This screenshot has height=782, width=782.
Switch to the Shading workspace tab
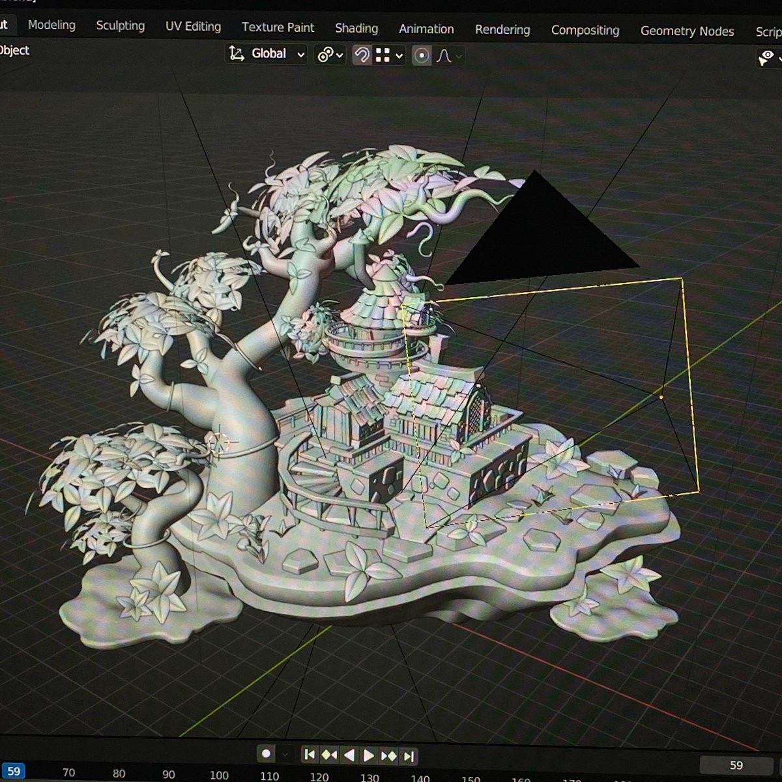(356, 28)
